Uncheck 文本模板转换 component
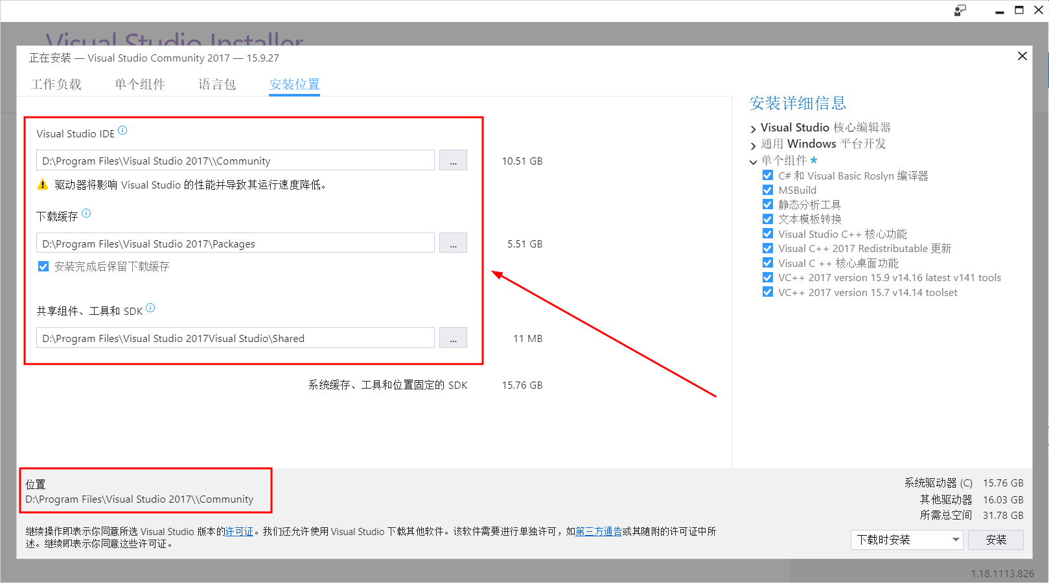Image resolution: width=1049 pixels, height=583 pixels. pyautogui.click(x=768, y=219)
